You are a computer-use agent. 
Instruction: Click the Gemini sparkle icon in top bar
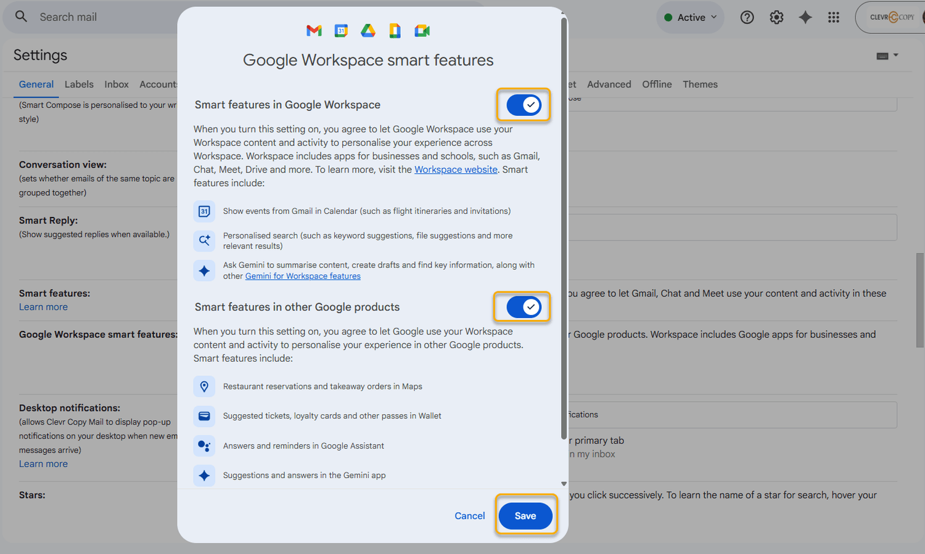805,17
